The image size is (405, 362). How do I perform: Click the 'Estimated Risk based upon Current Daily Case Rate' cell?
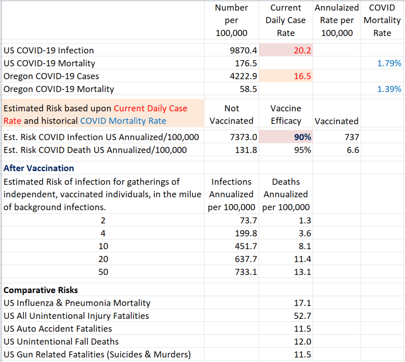point(103,114)
